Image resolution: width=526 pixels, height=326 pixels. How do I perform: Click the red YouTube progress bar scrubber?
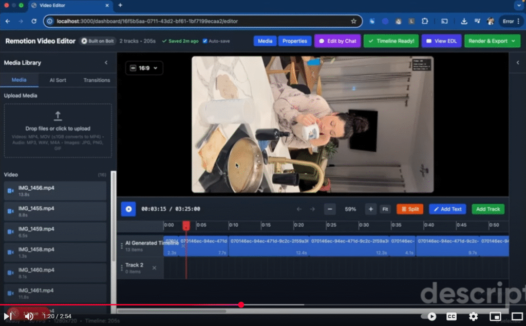(x=241, y=305)
